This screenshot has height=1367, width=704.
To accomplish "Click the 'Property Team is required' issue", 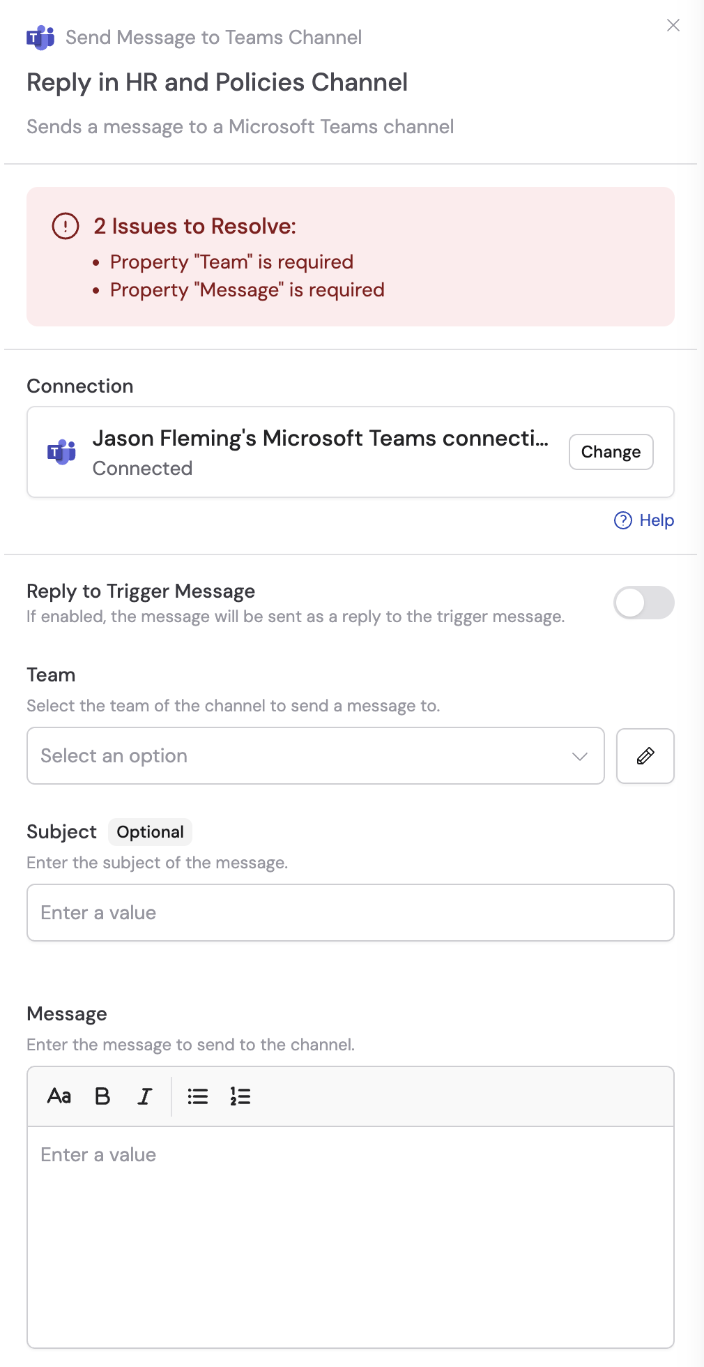I will point(231,262).
